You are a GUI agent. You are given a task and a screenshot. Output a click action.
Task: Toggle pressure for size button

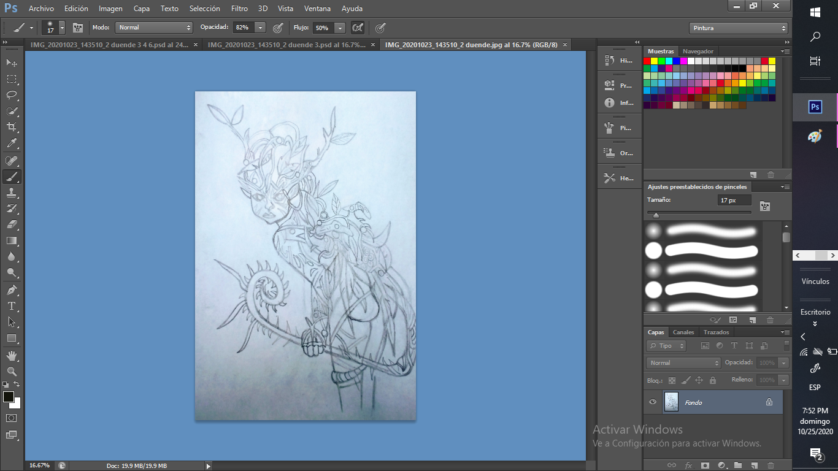coord(380,28)
